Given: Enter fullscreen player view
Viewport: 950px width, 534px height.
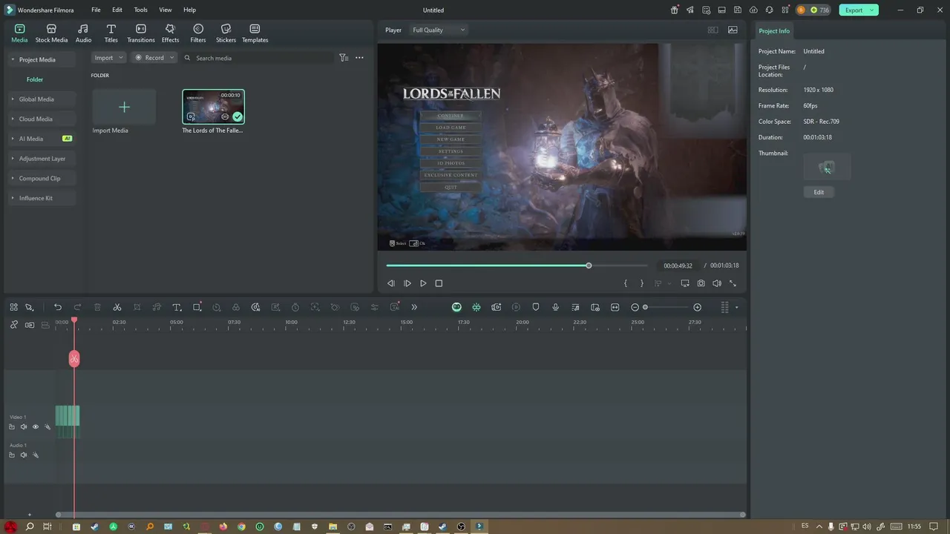Looking at the screenshot, I should pyautogui.click(x=733, y=283).
